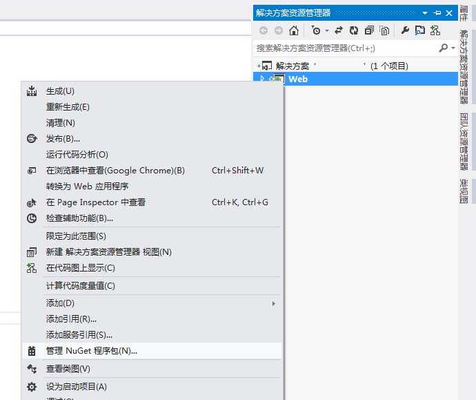Image resolution: width=476 pixels, height=400 pixels.
Task: Click the submenu arrow beside 添加(D)
Action: point(273,303)
